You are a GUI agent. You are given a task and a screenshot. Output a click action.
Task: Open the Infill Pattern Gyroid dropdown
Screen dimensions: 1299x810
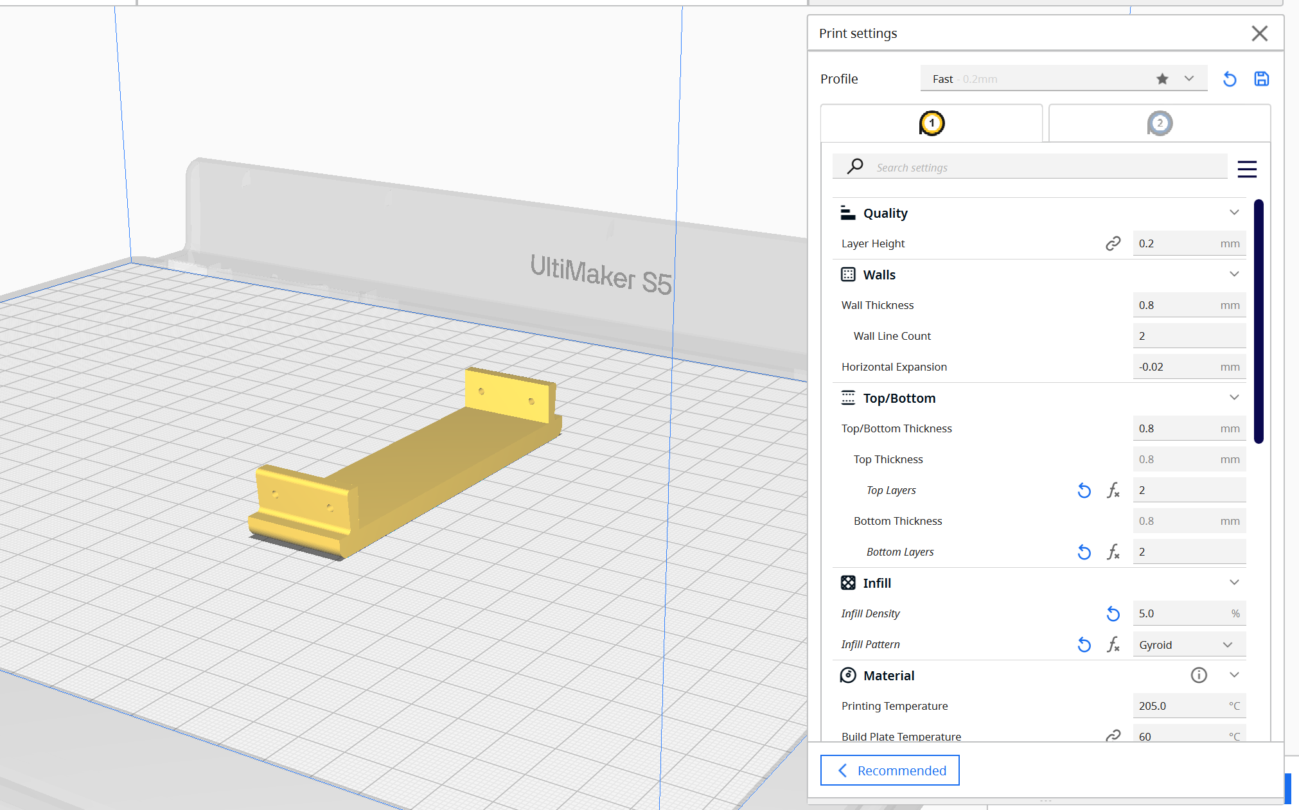(x=1189, y=645)
